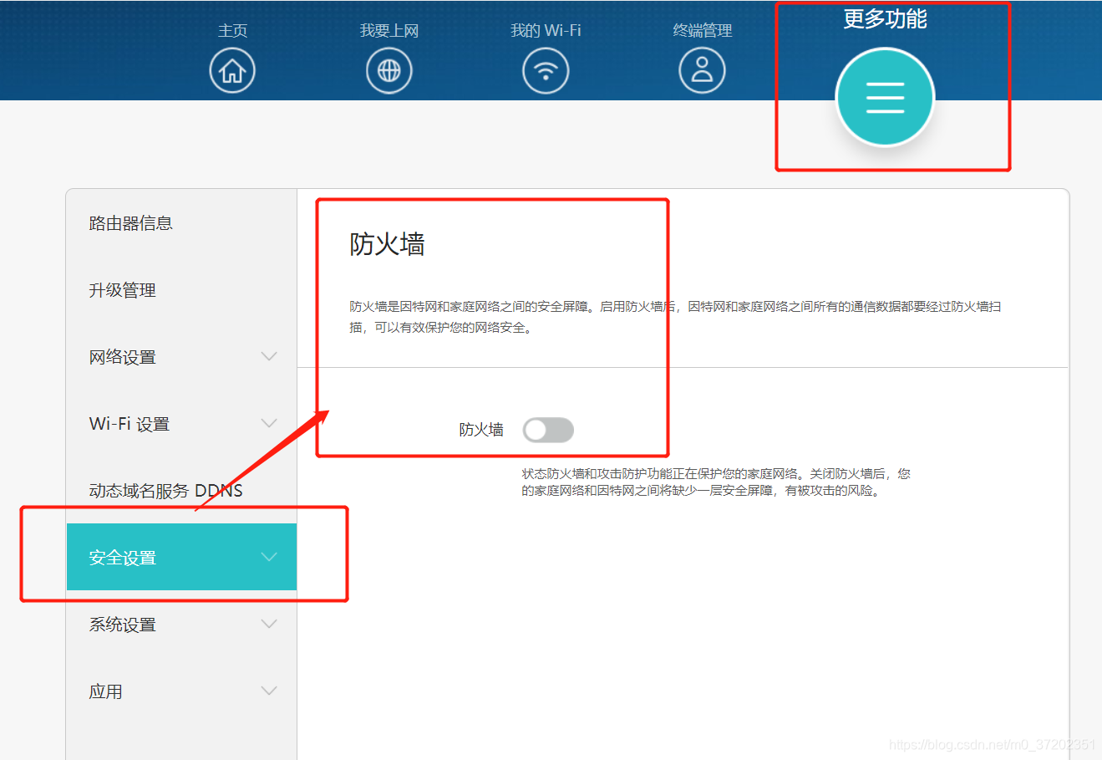Expand the 网络设置 chevron
This screenshot has height=760, width=1102.
269,357
